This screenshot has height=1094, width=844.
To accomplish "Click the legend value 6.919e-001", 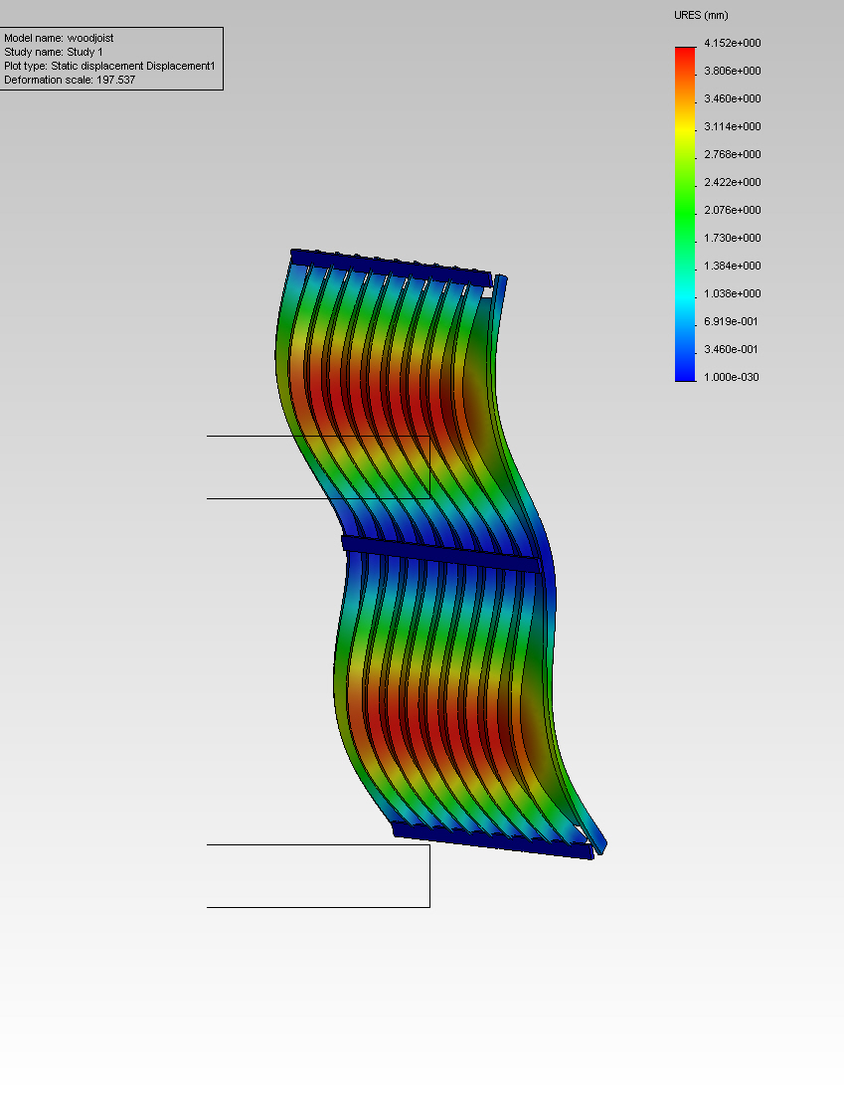I will click(731, 322).
